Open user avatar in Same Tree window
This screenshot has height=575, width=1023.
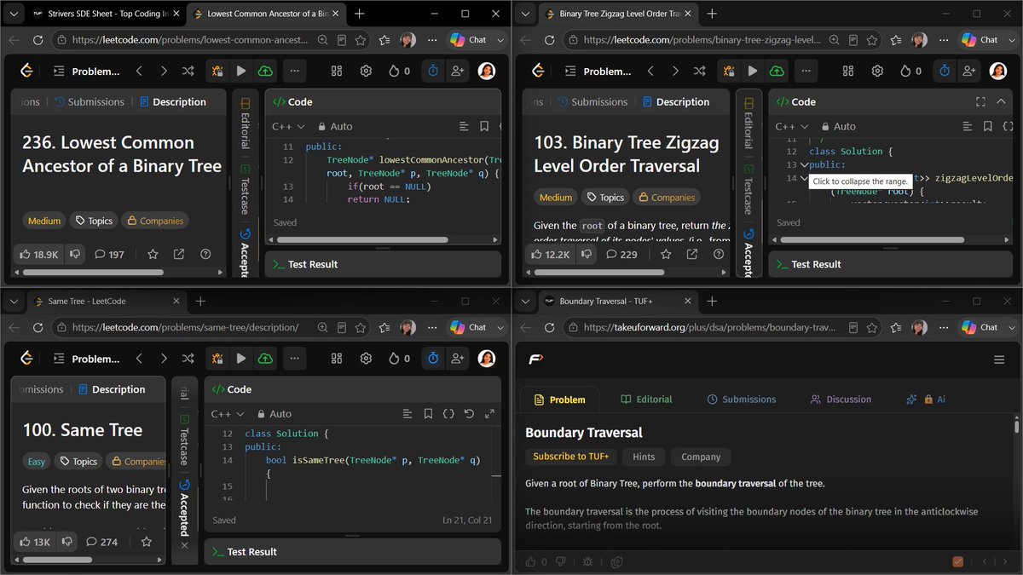(487, 359)
